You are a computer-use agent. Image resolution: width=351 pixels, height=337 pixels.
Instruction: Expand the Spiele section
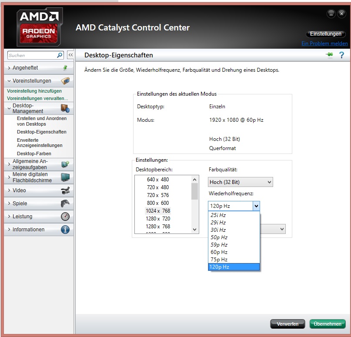point(9,203)
